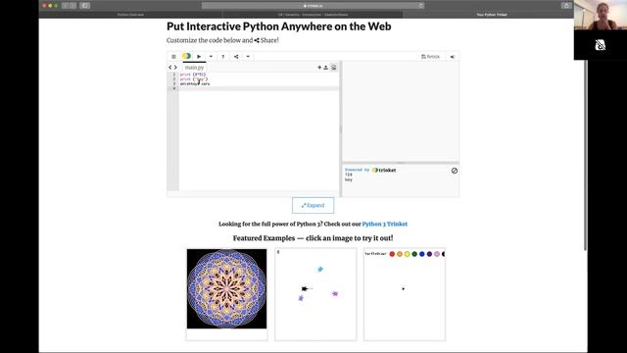Image resolution: width=627 pixels, height=353 pixels.
Task: Click the editor/output pane divider handle
Action: pos(341,128)
